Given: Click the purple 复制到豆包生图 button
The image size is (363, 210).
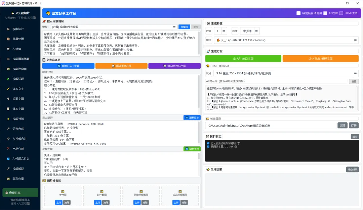Looking at the screenshot, I should (174, 66).
